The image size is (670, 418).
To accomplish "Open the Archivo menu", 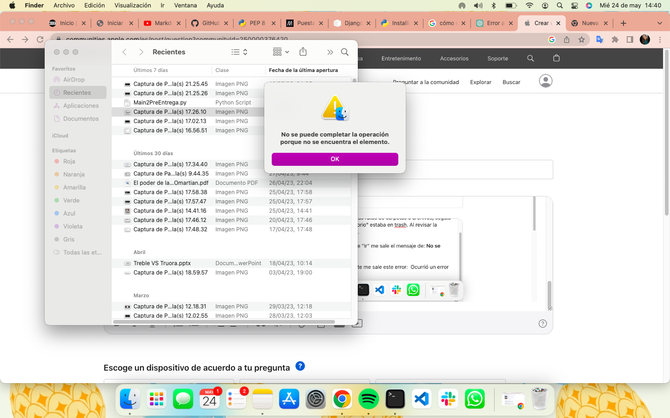I will coord(64,6).
